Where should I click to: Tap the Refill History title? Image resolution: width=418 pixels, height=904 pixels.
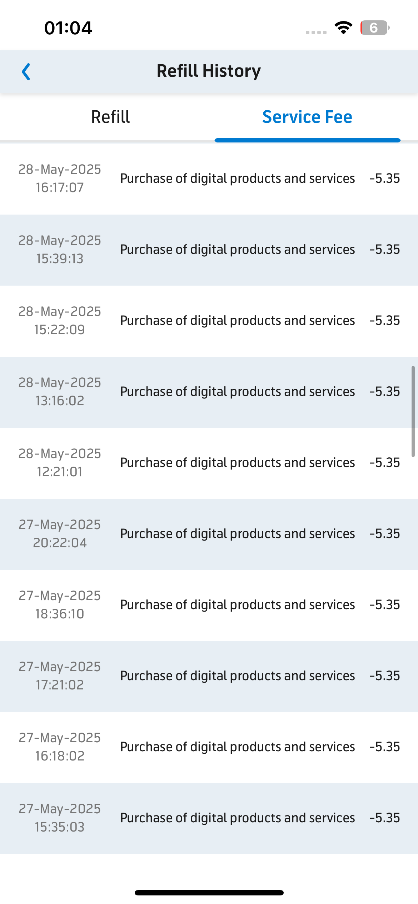(x=209, y=71)
